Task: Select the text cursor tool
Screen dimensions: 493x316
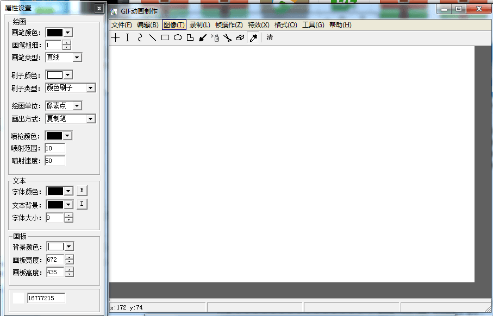Action: [128, 37]
